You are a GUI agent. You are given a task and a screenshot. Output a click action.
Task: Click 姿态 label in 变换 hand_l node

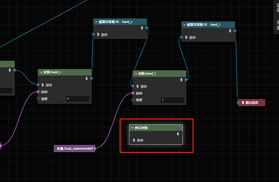point(144,87)
